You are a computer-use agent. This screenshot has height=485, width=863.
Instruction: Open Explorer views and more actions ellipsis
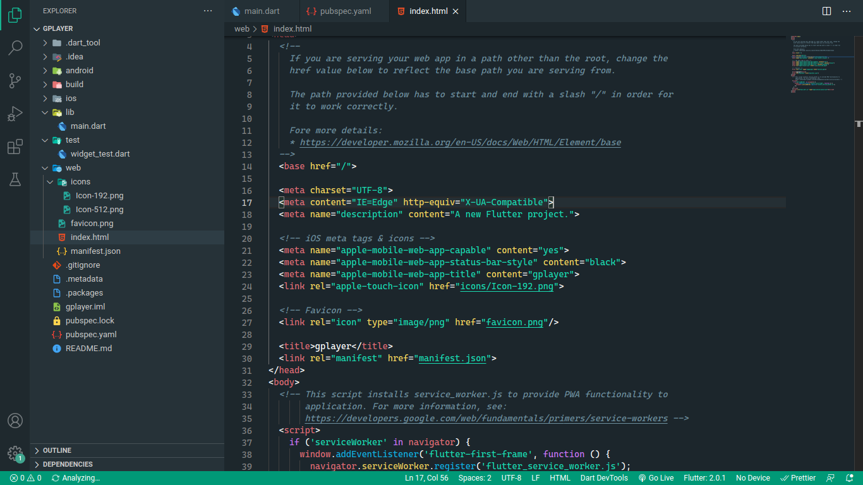pos(208,11)
